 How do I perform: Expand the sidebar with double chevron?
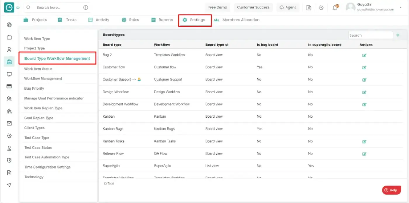click(x=18, y=8)
